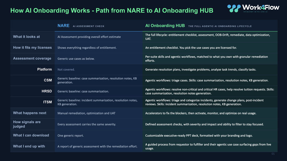Click the 'ITSM' row label
The width and height of the screenshot is (287, 161).
coord(47,102)
